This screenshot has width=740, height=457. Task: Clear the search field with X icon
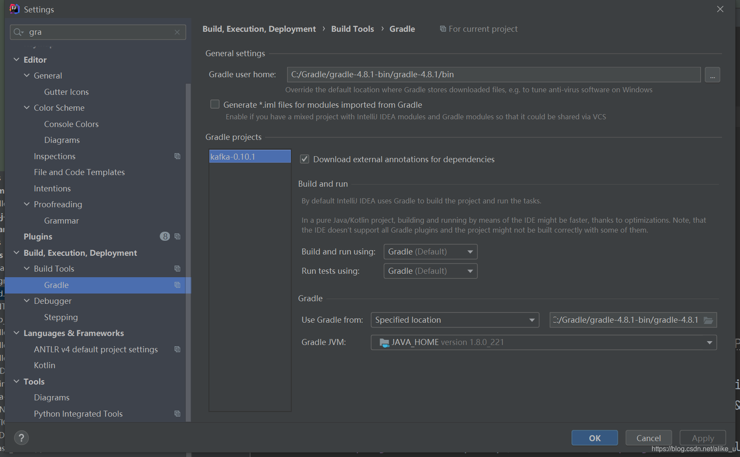click(177, 32)
